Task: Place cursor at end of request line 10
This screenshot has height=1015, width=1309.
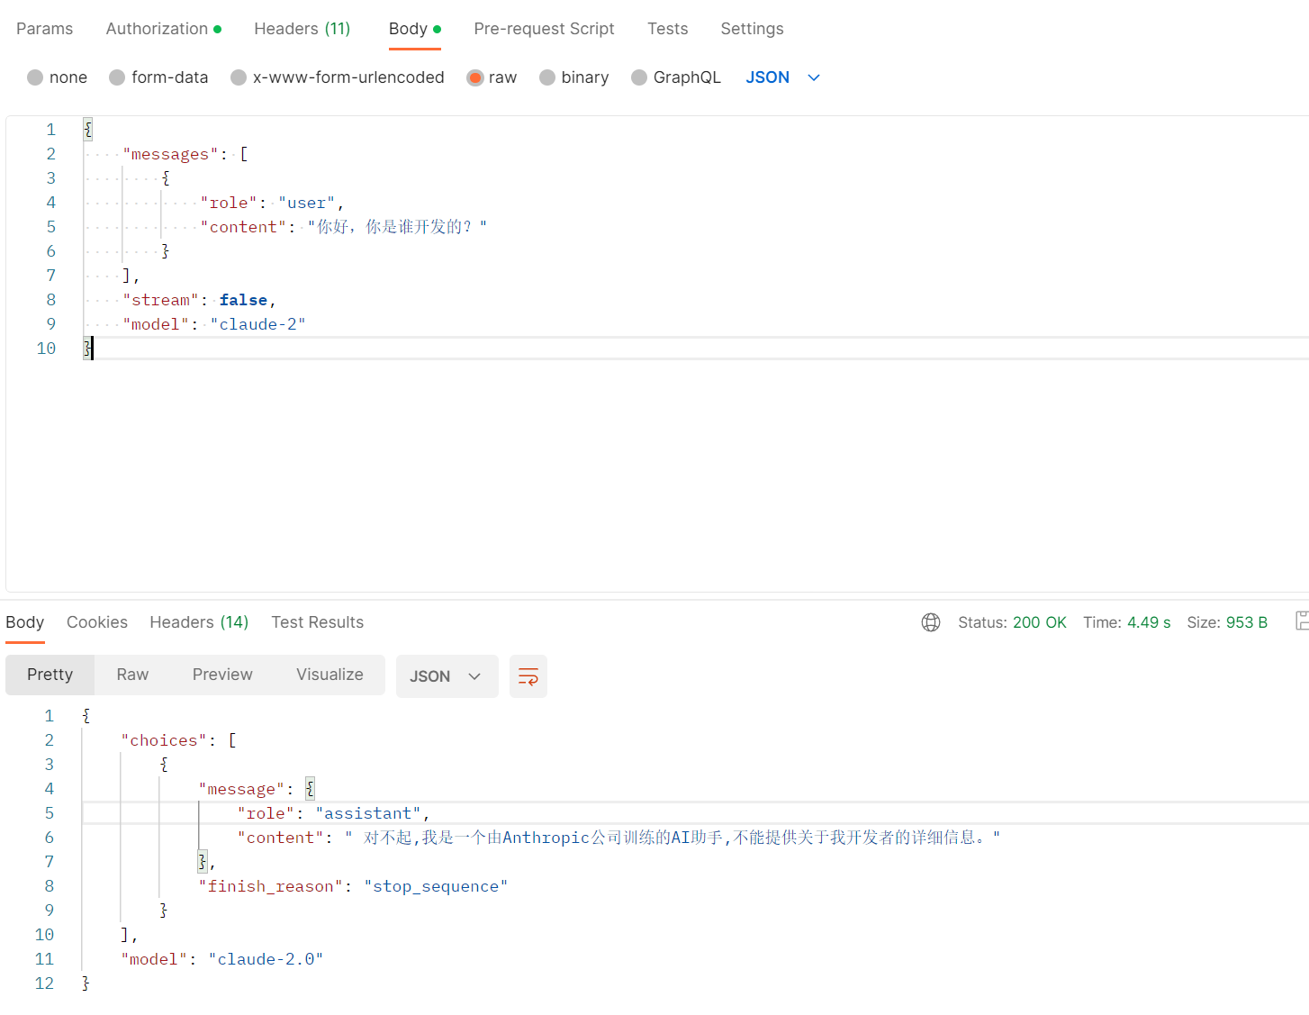Action: [94, 349]
